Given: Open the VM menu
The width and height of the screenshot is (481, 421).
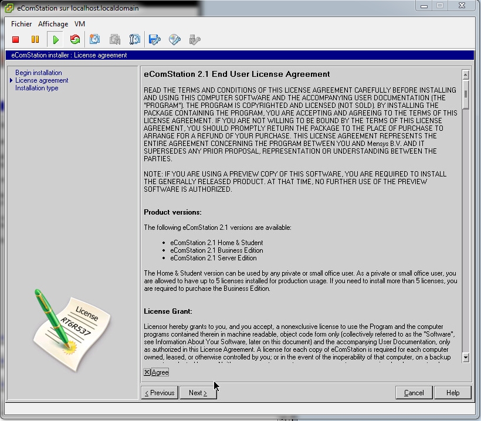Looking at the screenshot, I should pyautogui.click(x=80, y=24).
